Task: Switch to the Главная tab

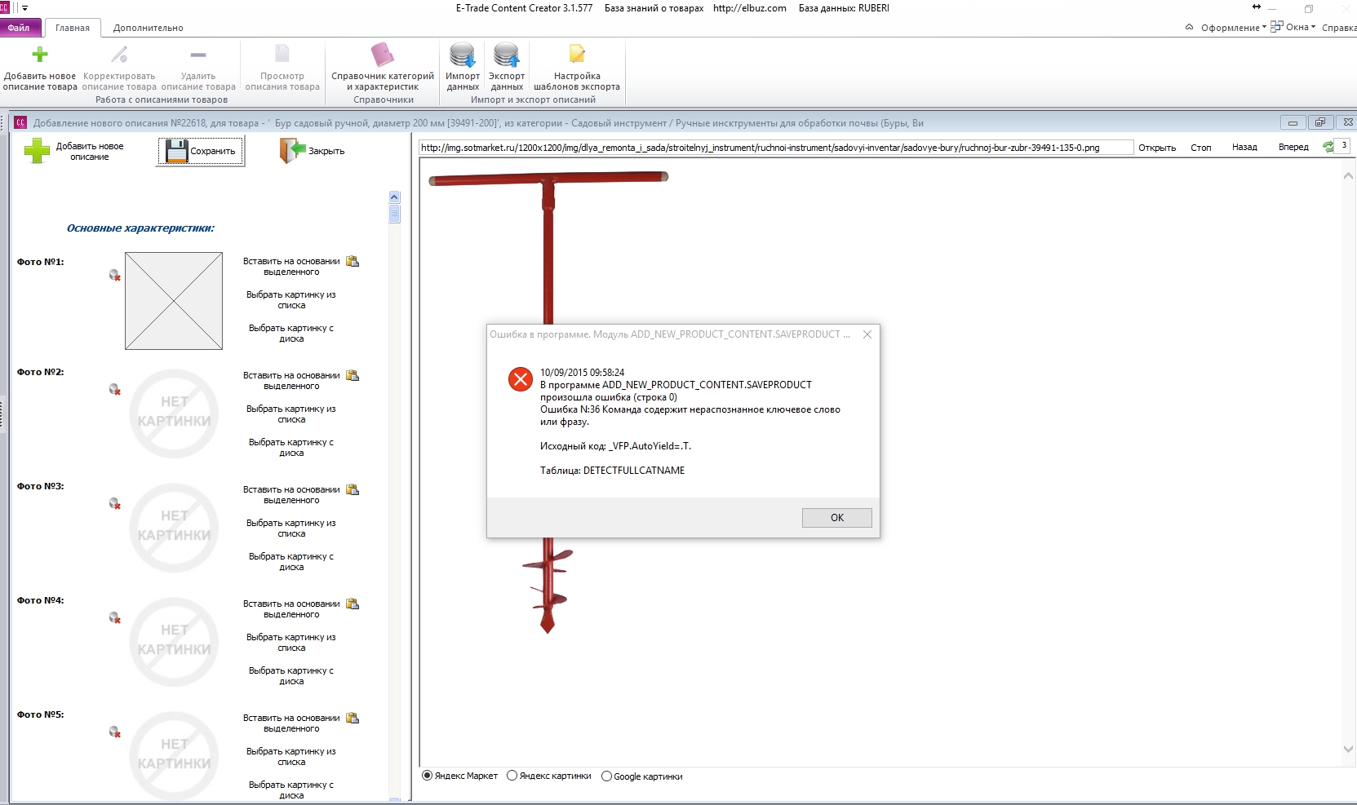Action: 73,28
